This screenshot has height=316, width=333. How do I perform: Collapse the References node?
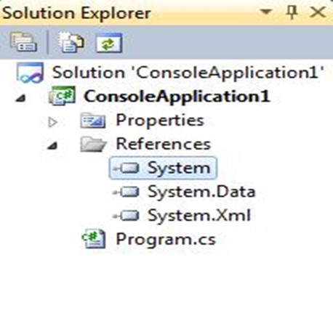point(52,145)
